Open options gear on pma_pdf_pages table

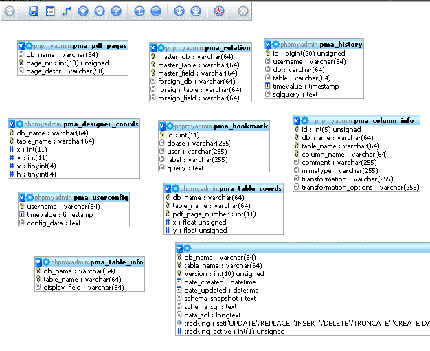29,45
